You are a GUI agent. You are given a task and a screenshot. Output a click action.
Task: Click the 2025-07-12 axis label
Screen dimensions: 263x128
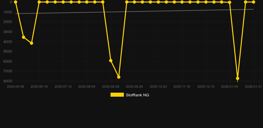63,87
